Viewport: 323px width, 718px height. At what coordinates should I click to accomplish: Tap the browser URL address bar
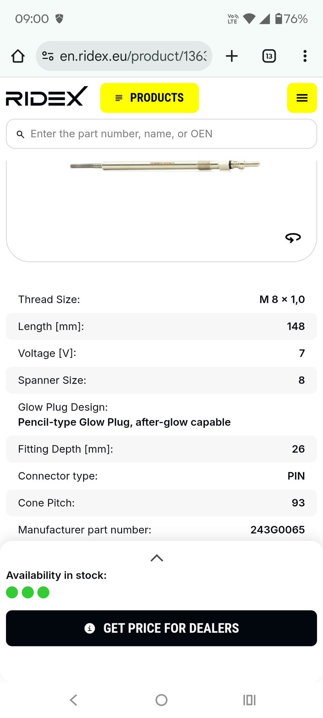133,56
